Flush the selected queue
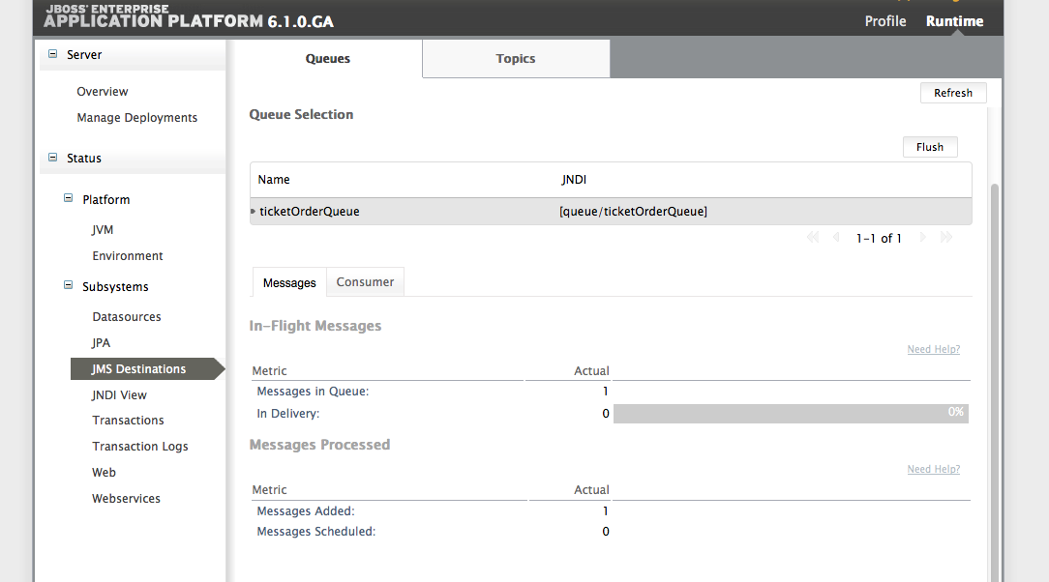1049x582 pixels. click(930, 146)
